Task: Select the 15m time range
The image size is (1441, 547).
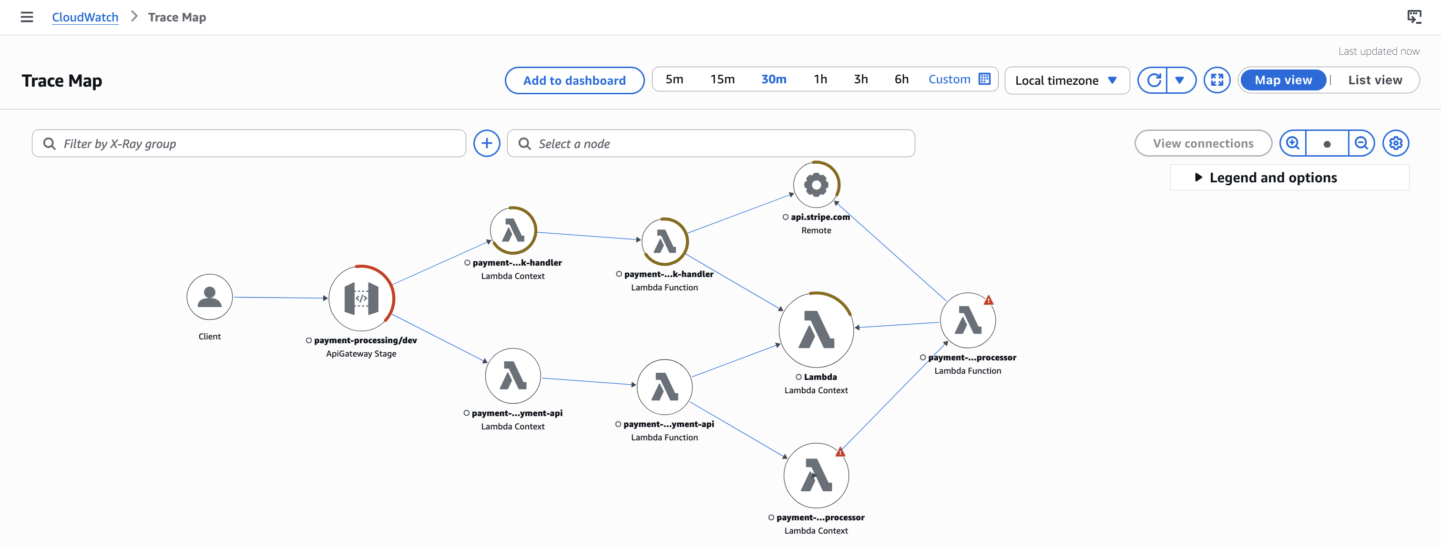Action: click(x=722, y=80)
